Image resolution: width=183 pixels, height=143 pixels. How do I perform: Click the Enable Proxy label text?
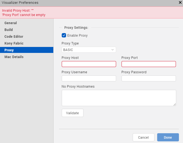[x=77, y=36]
